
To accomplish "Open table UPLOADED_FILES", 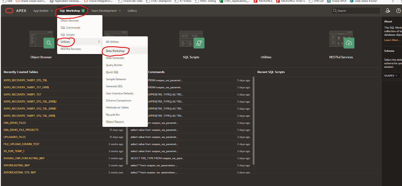I will click(15, 137).
